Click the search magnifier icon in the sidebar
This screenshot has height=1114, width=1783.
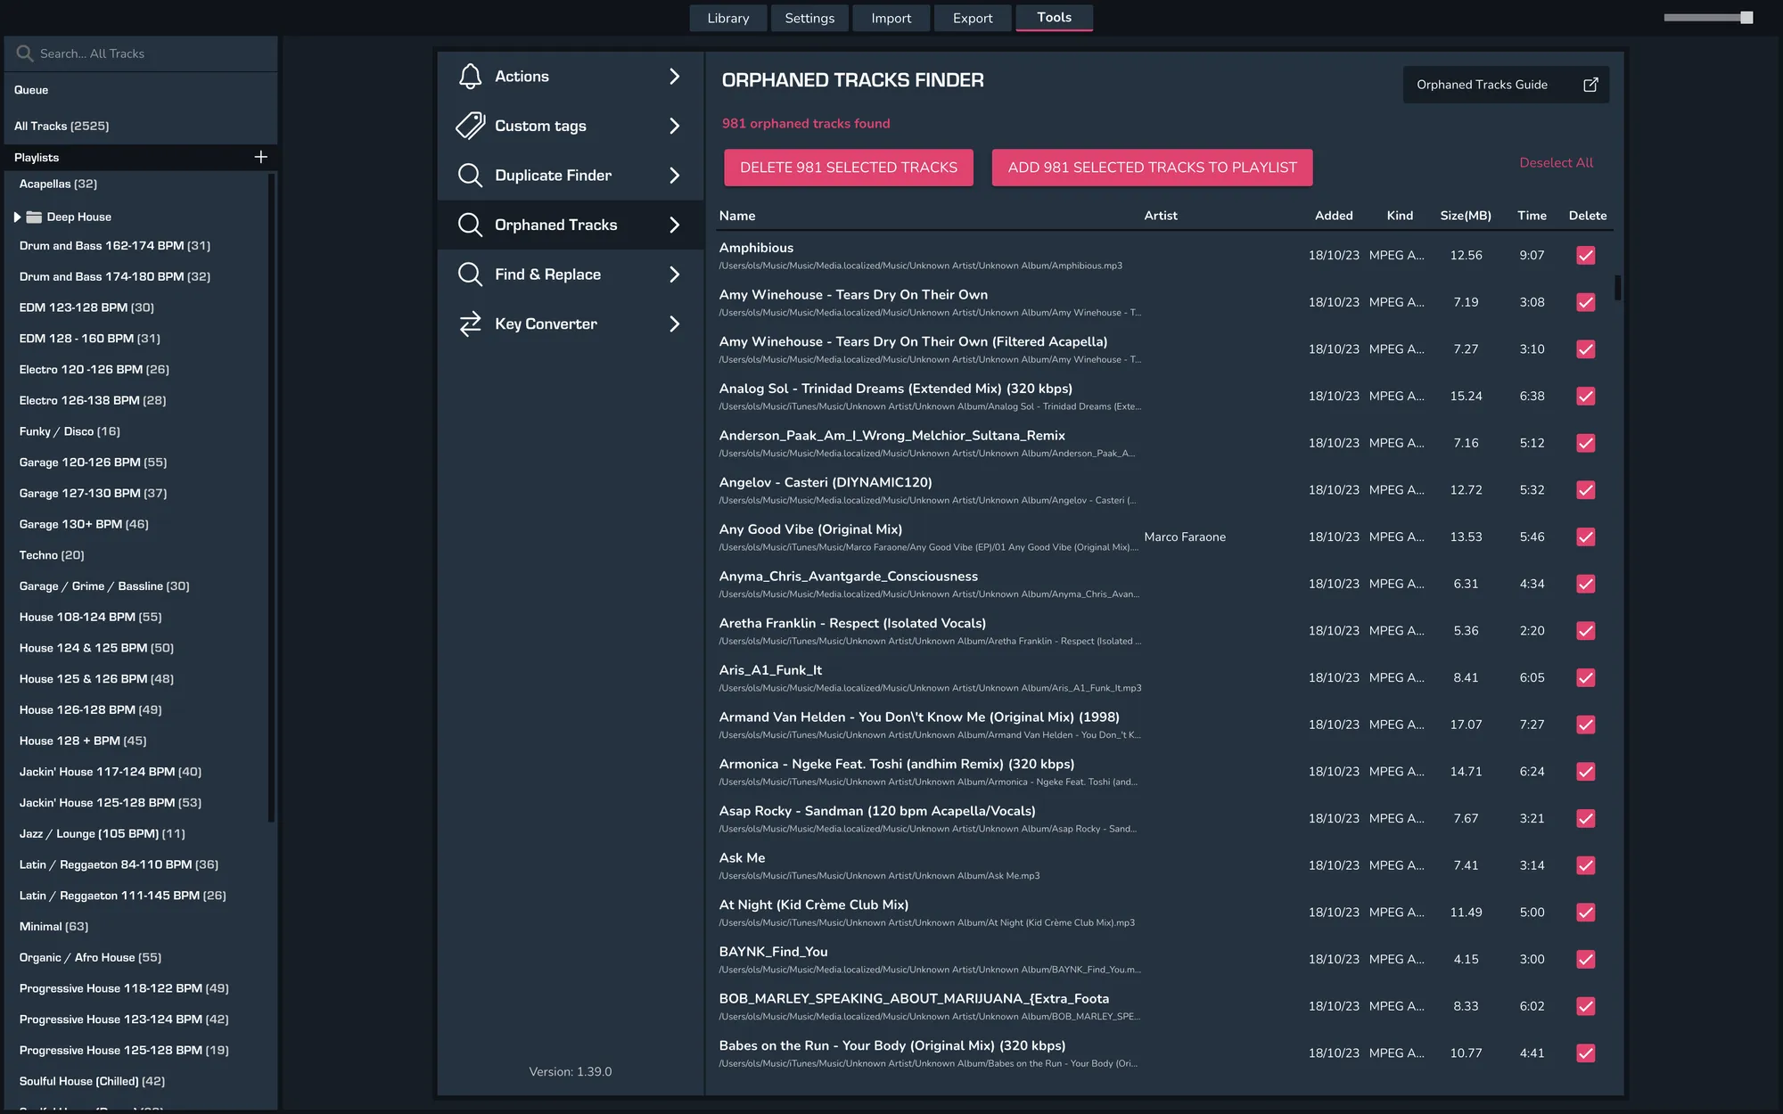(x=25, y=53)
